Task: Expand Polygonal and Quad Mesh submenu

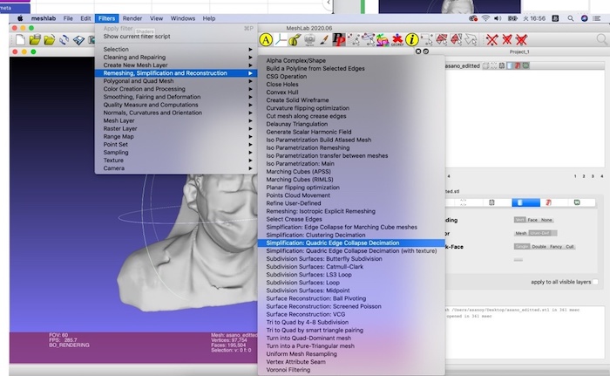Action: coord(176,81)
